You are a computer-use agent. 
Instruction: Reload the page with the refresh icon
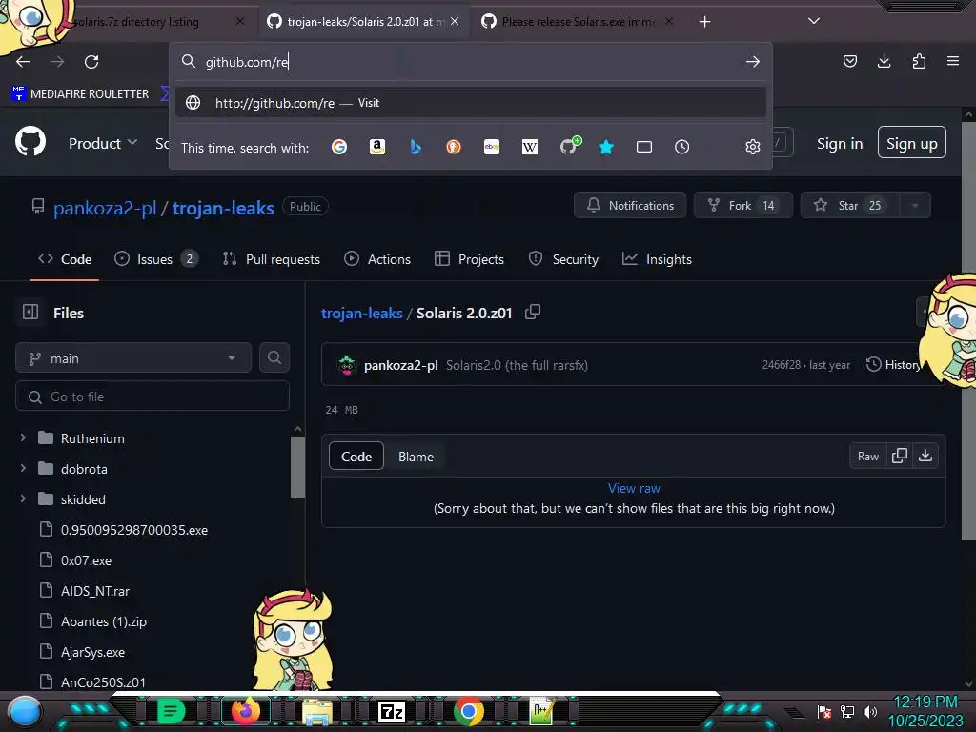(91, 62)
